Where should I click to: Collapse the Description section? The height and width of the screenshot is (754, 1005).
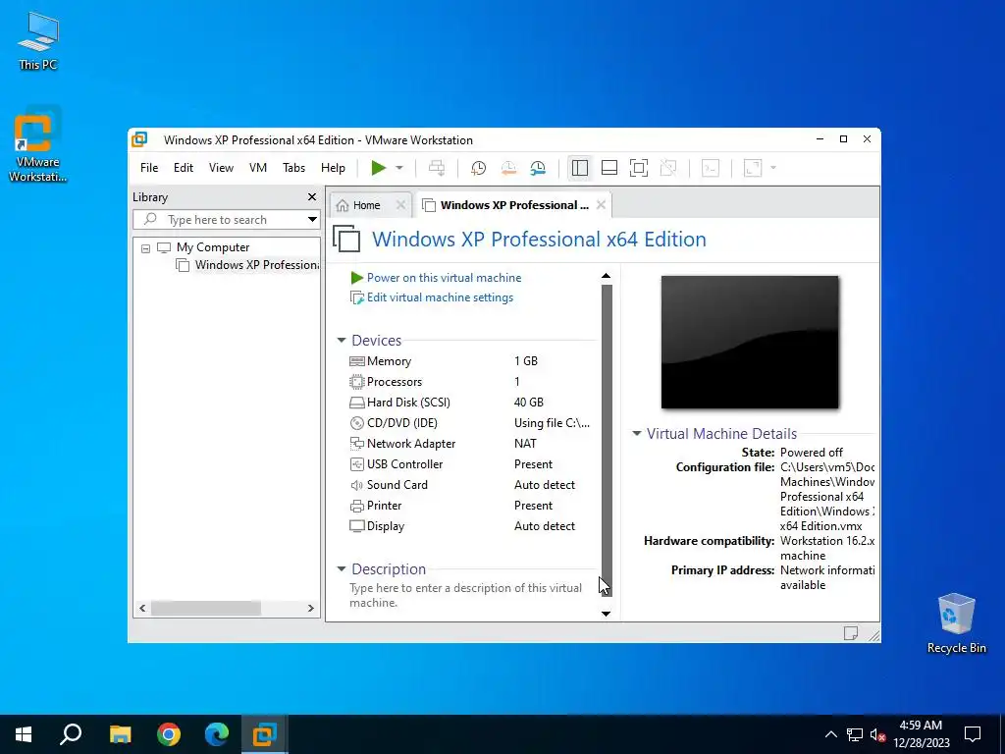click(x=341, y=569)
